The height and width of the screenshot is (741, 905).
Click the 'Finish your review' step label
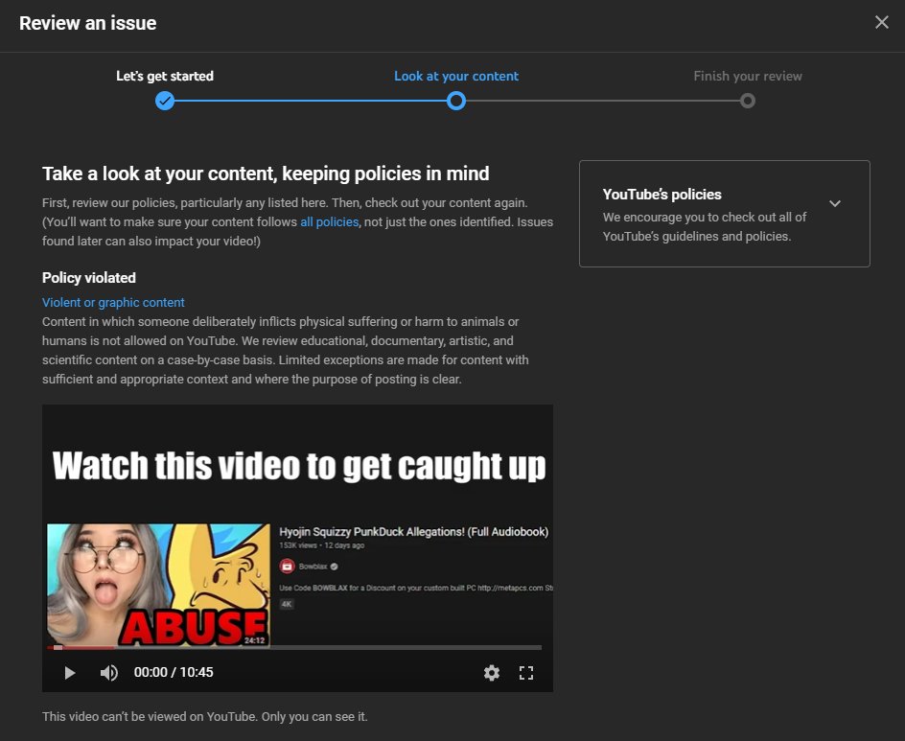coord(748,76)
